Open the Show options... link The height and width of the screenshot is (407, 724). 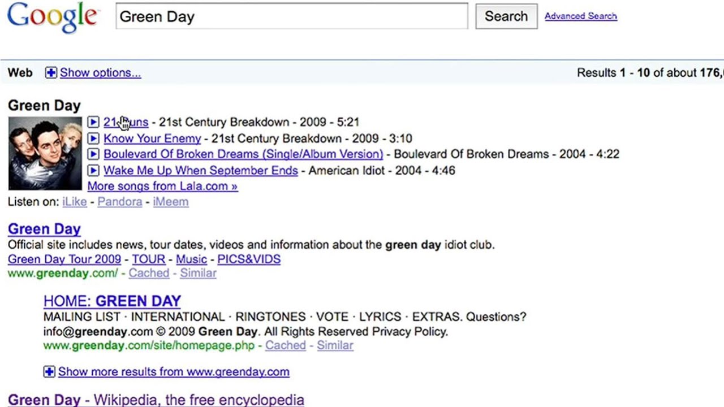pyautogui.click(x=101, y=72)
